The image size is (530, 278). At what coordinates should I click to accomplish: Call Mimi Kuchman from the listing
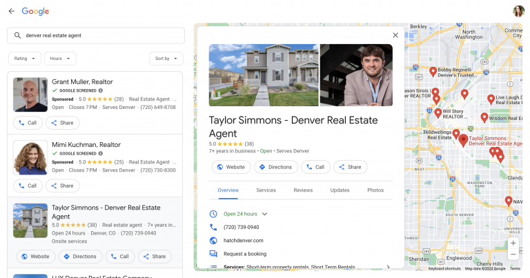pyautogui.click(x=28, y=186)
